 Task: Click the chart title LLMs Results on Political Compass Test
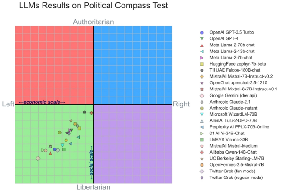coord(94,5)
